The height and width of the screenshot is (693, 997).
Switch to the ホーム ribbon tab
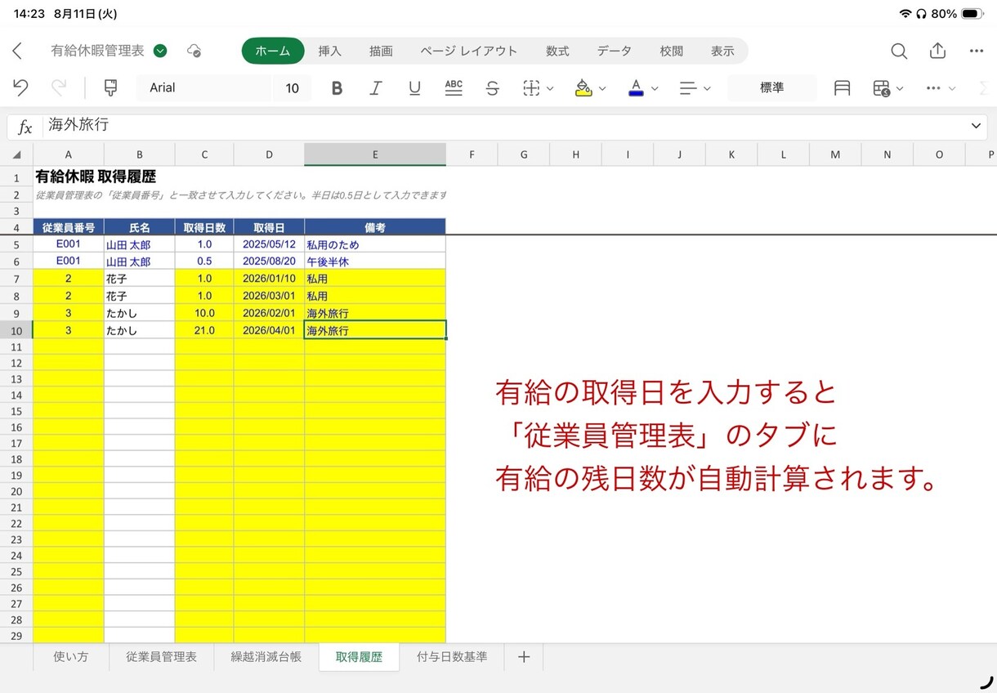click(x=273, y=51)
